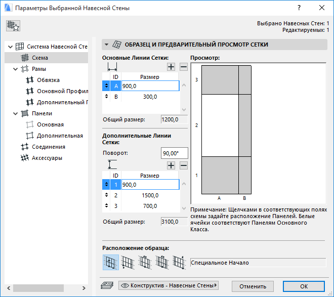334x297 pixels.
Task: Add a secondary grid line with plus
Action: pos(171,165)
